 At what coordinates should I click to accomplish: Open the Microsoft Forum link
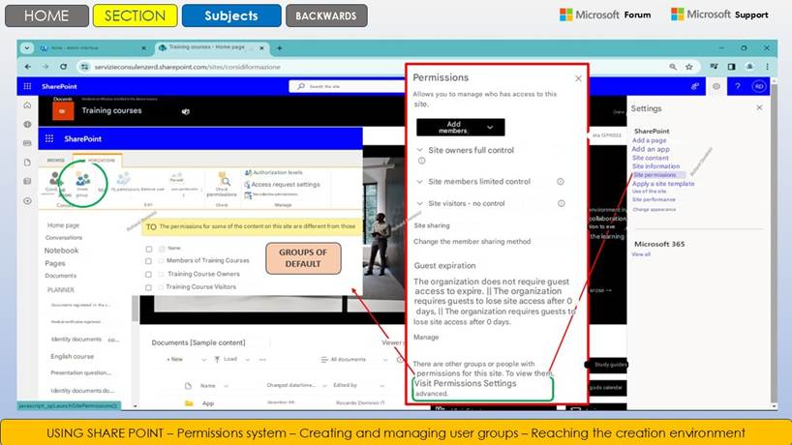tap(605, 15)
